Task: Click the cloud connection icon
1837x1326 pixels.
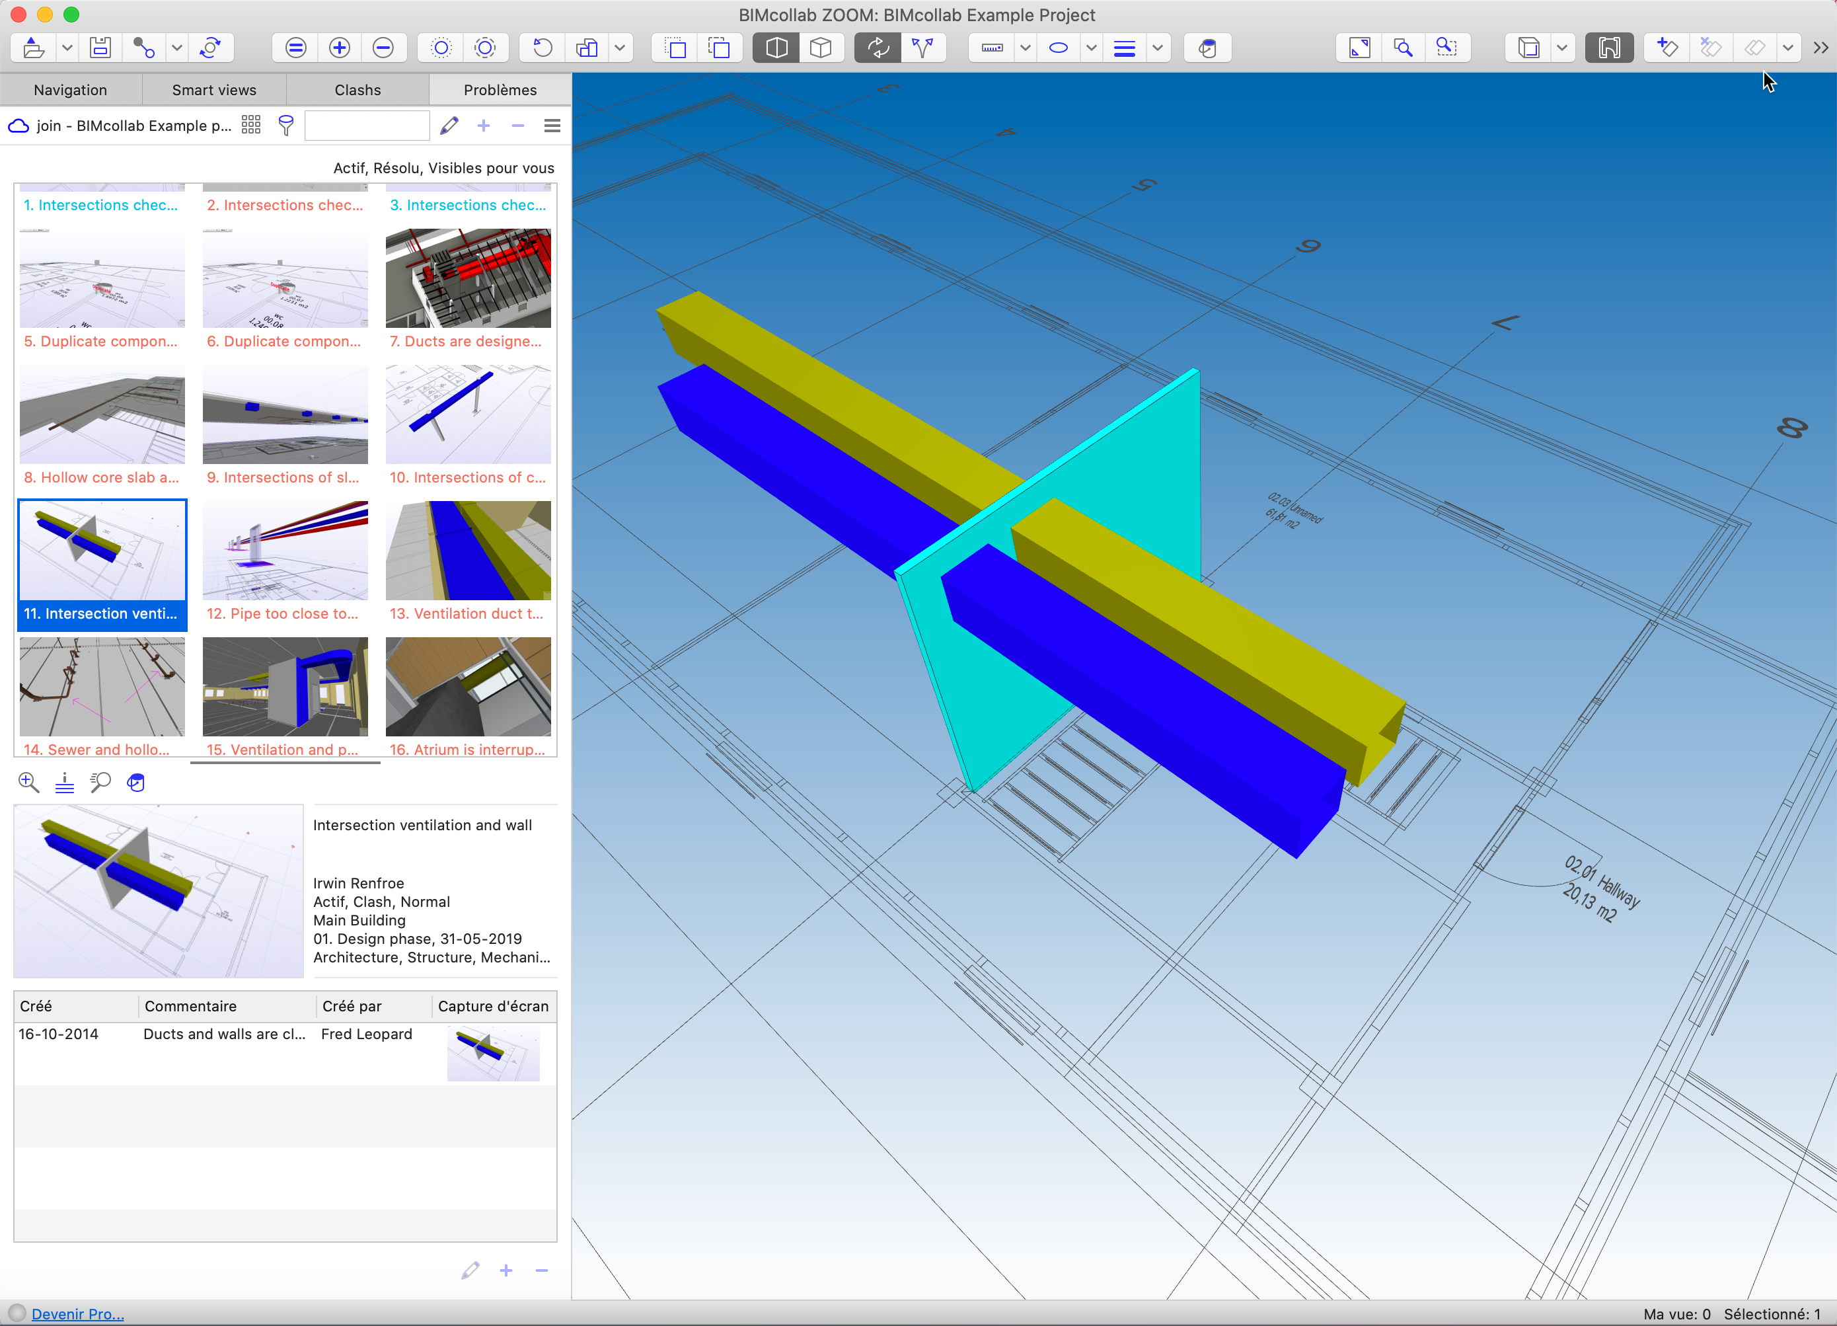Action: point(19,126)
